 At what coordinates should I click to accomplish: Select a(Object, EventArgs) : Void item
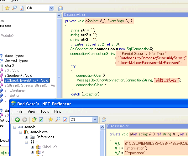[x=27, y=80]
